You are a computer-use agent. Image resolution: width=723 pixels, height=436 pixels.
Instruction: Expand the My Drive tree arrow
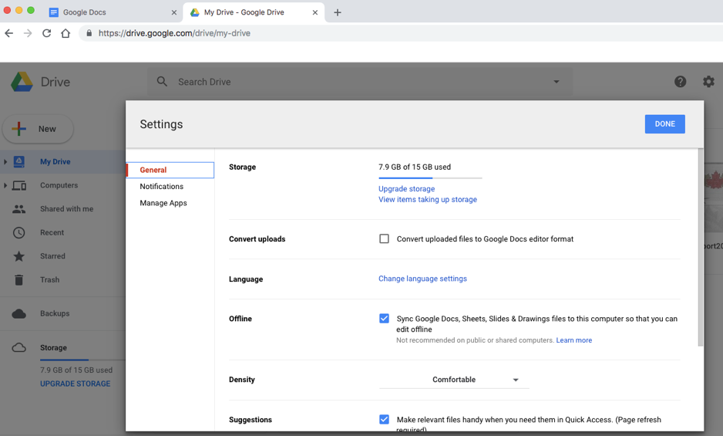(x=5, y=161)
